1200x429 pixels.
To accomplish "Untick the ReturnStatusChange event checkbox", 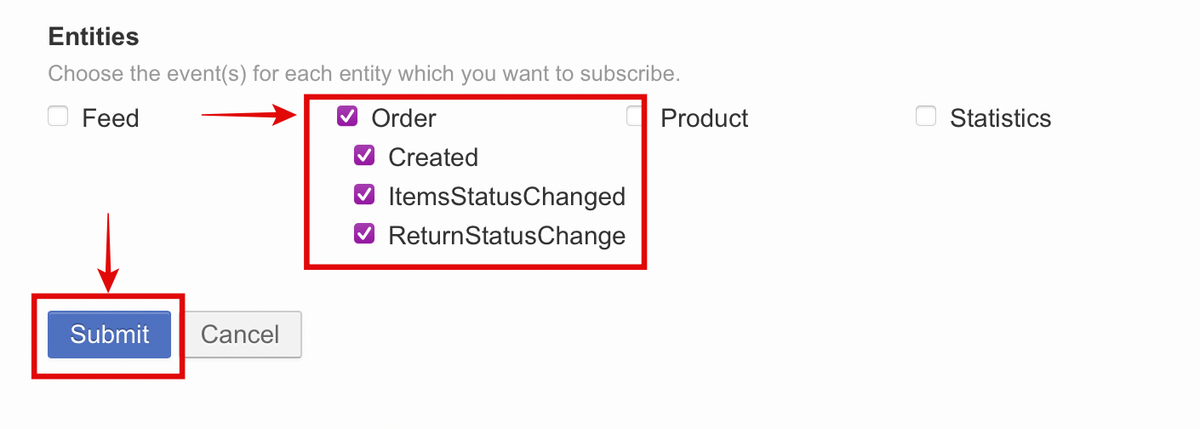I will (x=364, y=234).
